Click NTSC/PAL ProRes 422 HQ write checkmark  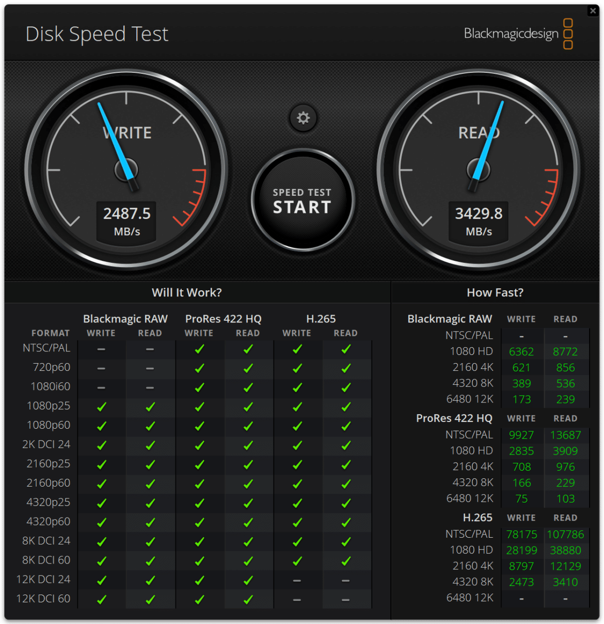[x=199, y=349]
